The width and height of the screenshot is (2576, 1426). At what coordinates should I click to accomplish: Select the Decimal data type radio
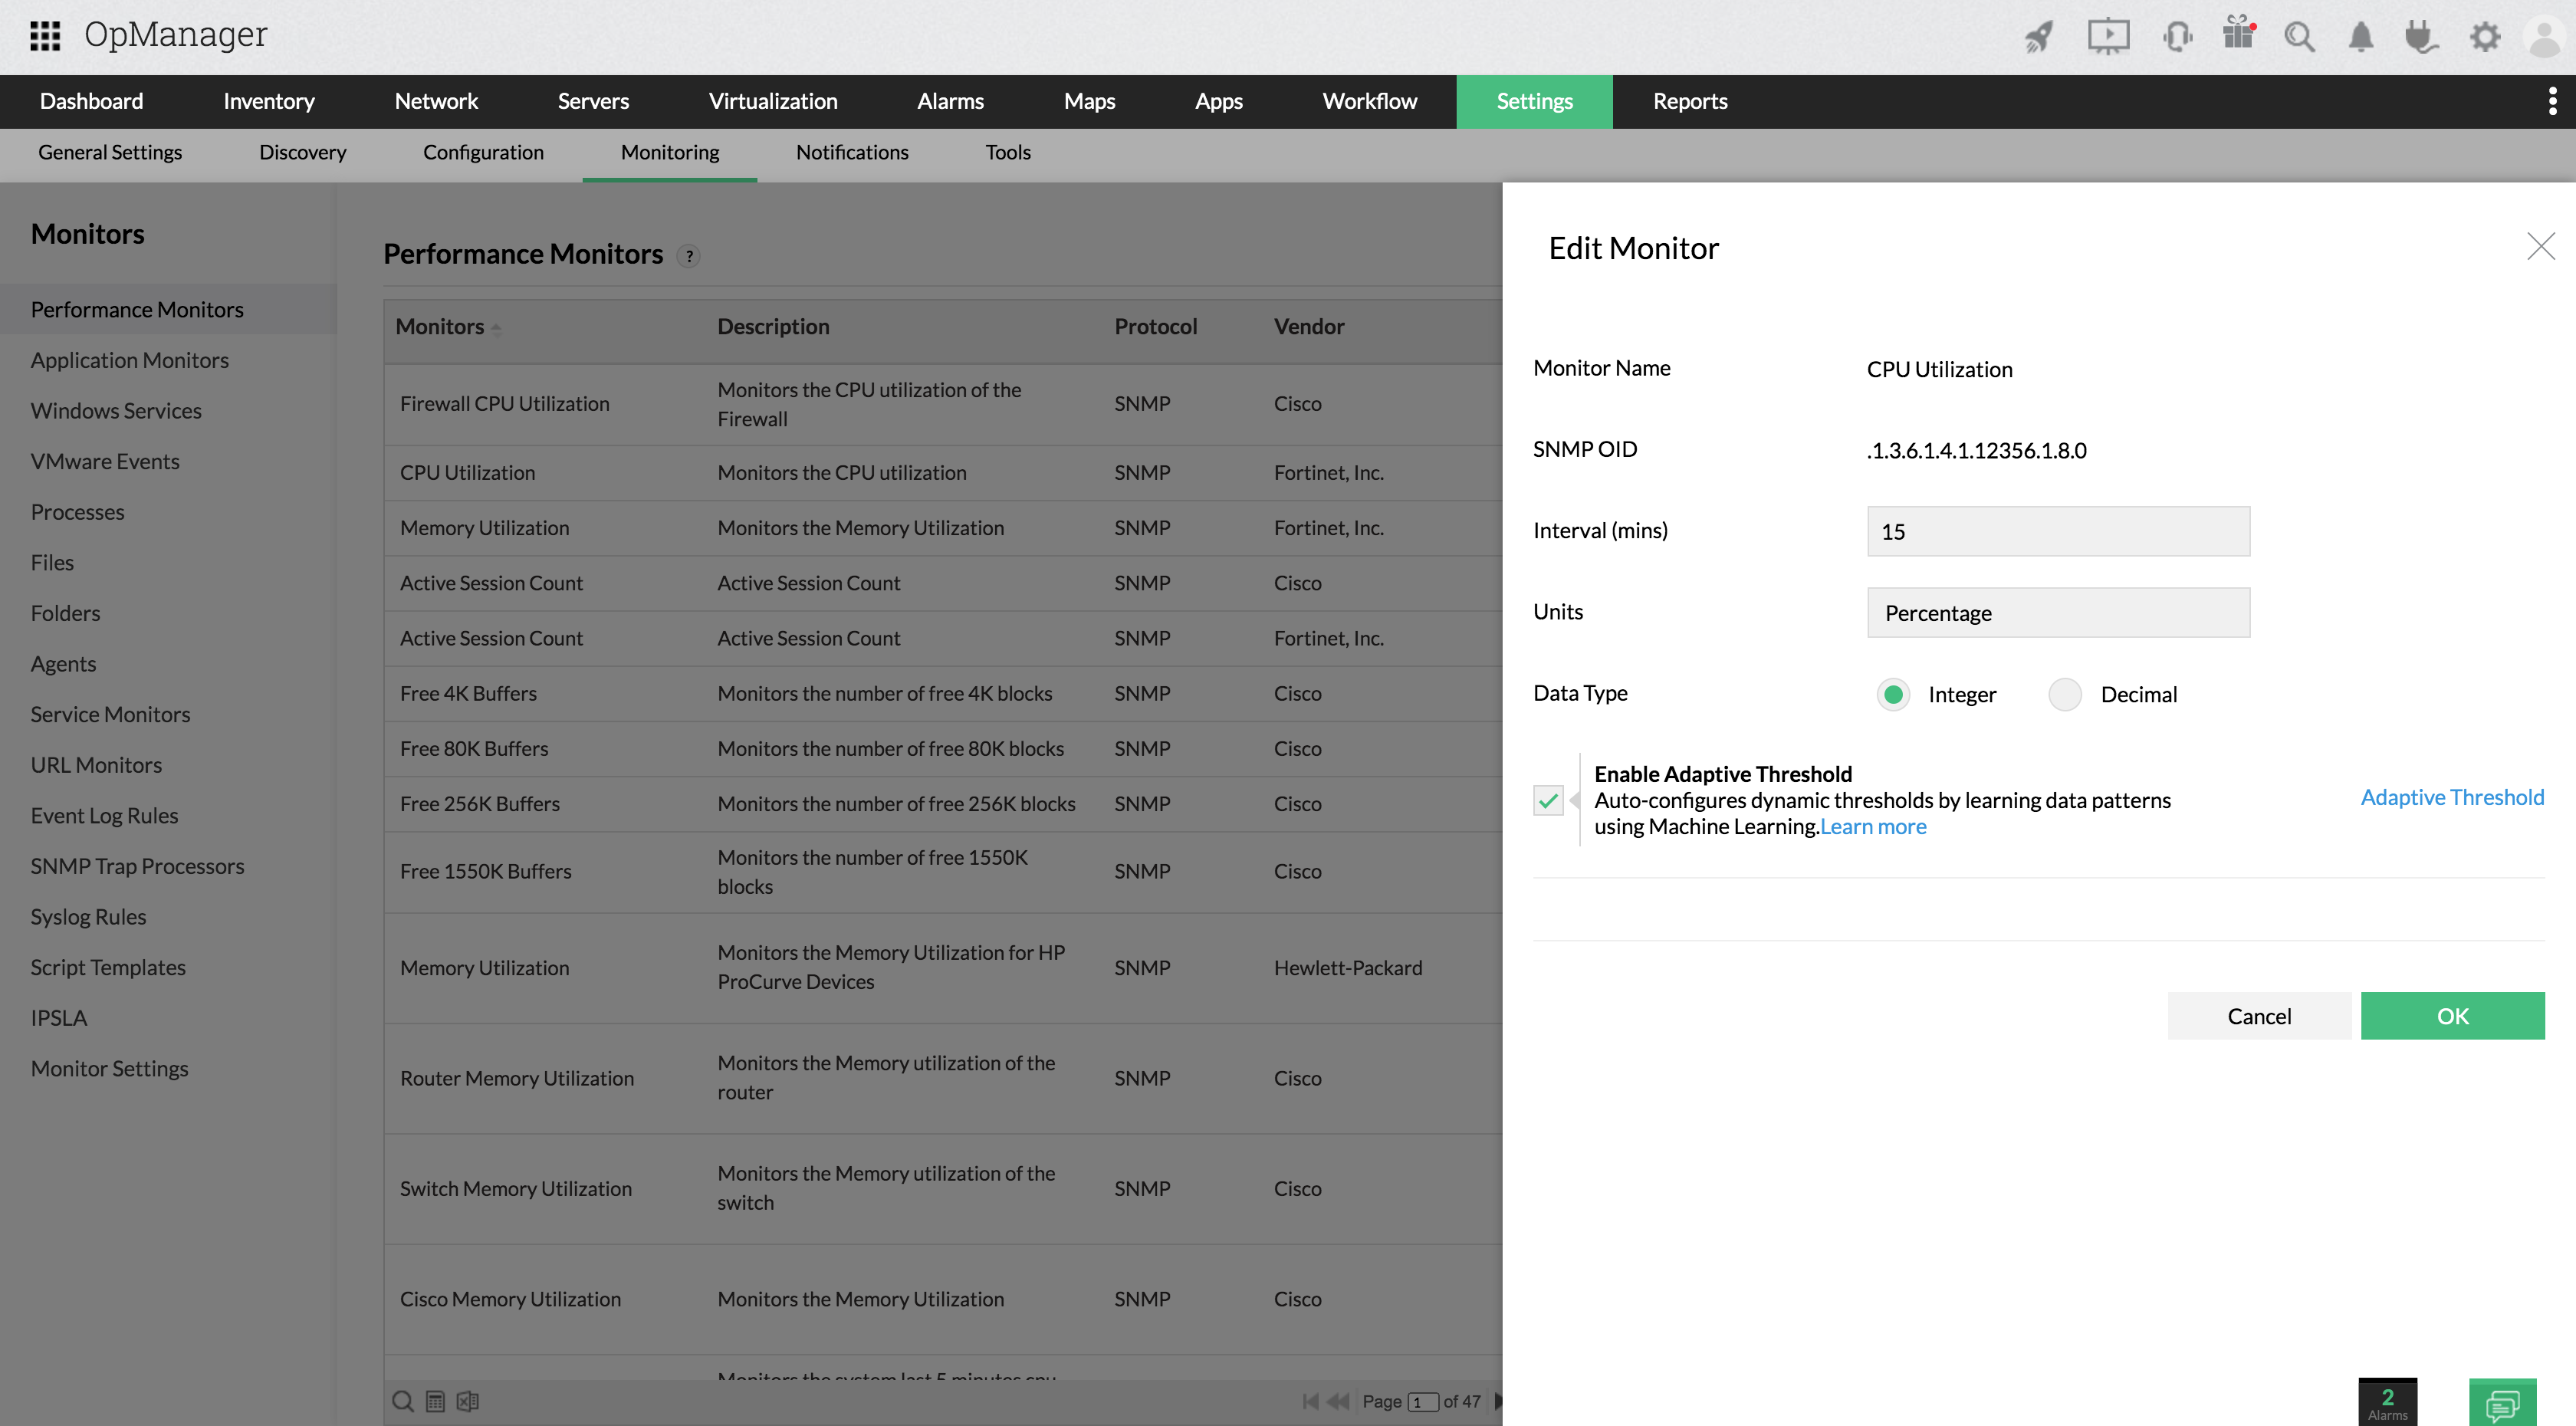point(2065,694)
